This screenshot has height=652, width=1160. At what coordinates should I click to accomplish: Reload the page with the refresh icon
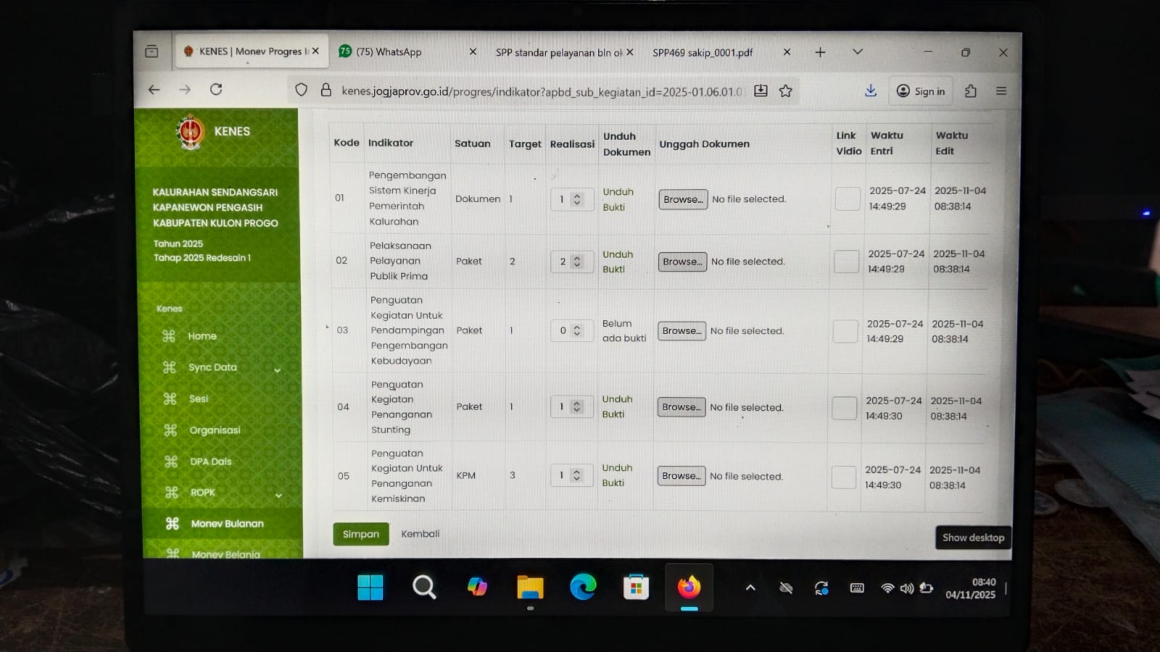[216, 90]
